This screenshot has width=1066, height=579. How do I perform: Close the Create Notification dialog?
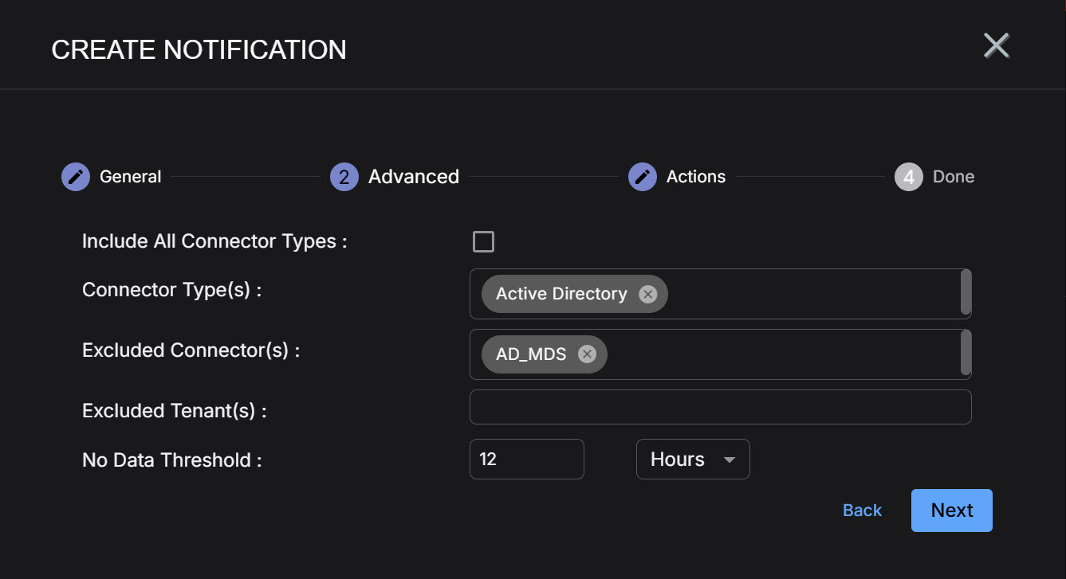996,46
